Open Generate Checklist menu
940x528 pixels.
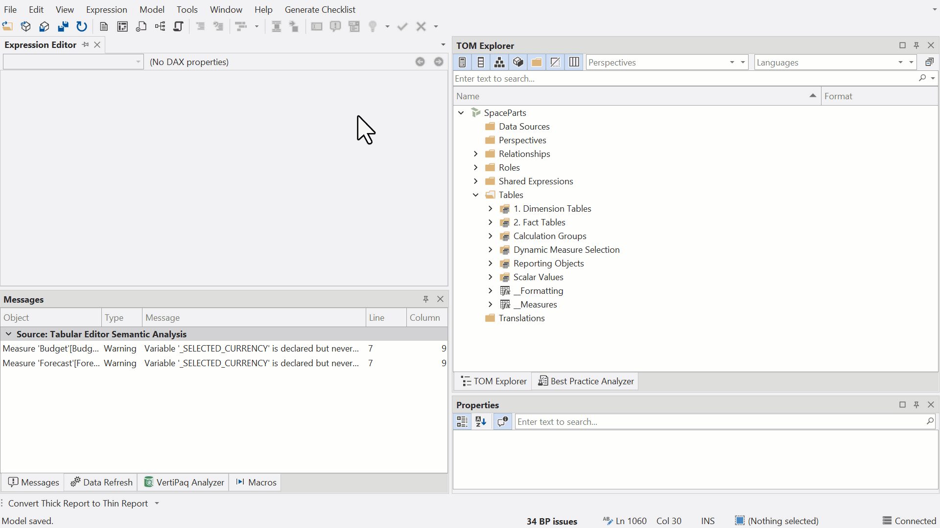coord(320,9)
